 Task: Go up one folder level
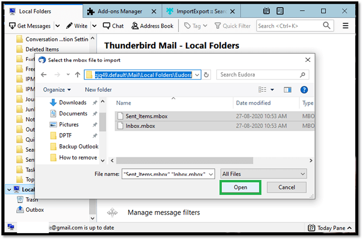coord(77,74)
